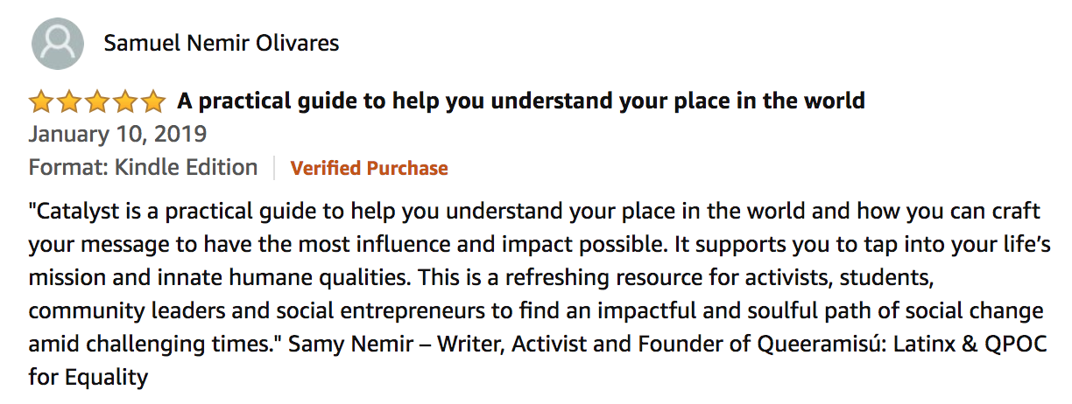
Task: Click the fourth gold rating star
Action: coord(125,102)
